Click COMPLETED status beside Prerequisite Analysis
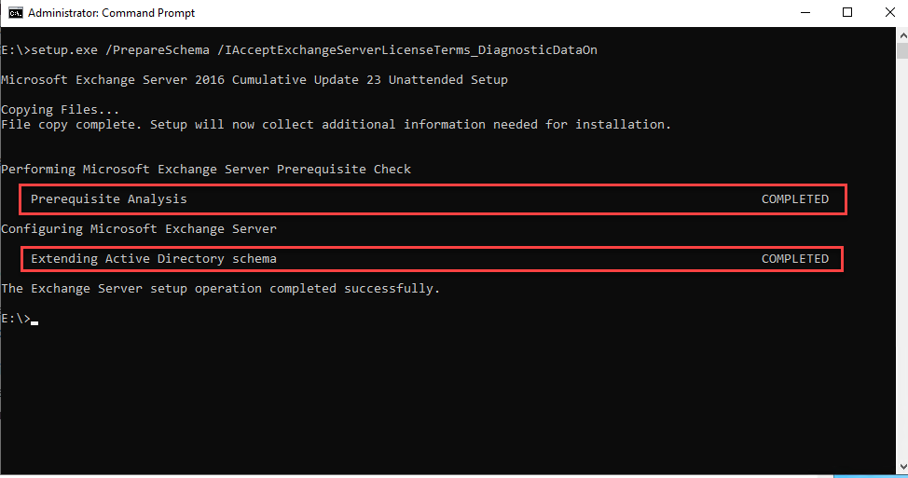 [x=795, y=199]
